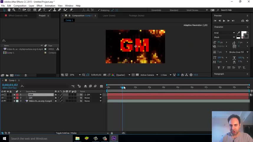Select the Hand tool
The height and width of the screenshot is (142, 253).
(9, 10)
